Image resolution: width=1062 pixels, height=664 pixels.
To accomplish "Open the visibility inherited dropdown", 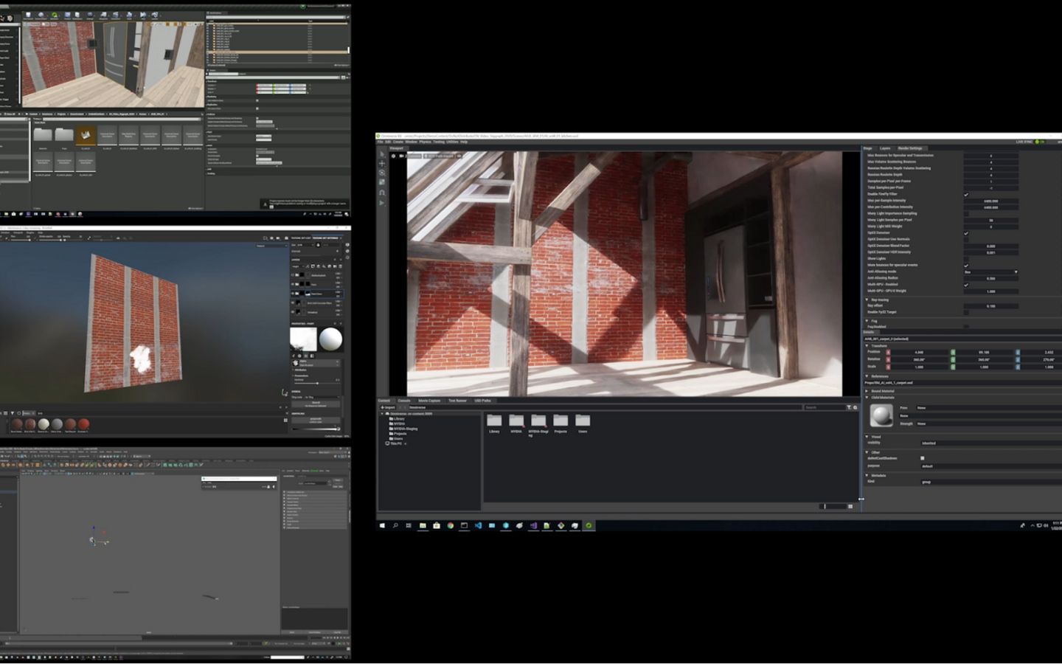I will point(991,443).
